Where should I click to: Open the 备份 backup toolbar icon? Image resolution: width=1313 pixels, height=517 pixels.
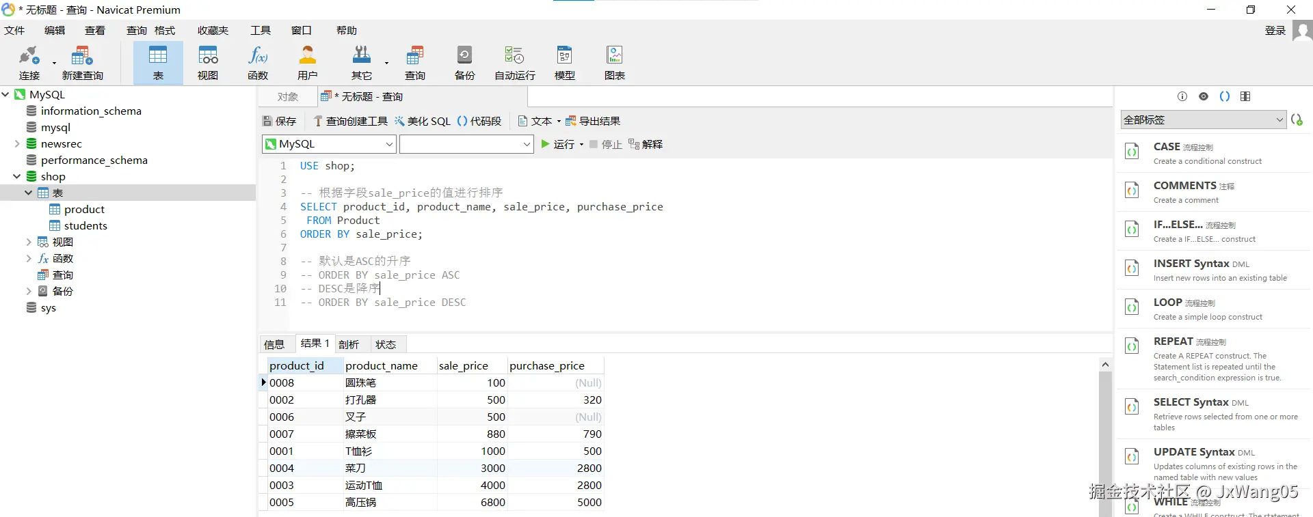tap(464, 63)
